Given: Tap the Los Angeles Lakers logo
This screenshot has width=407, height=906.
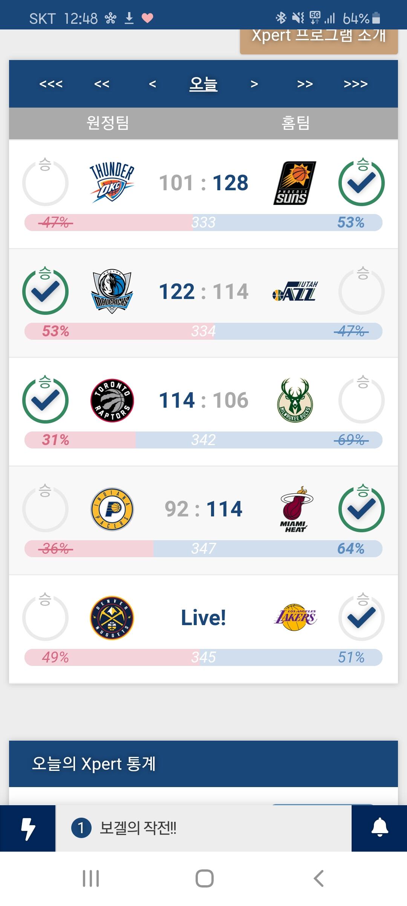Looking at the screenshot, I should tap(295, 618).
